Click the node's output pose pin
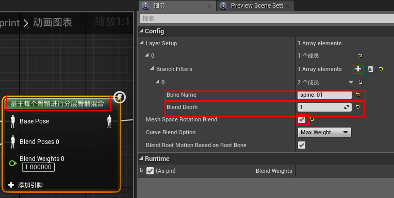The width and height of the screenshot is (394, 198). tap(109, 121)
